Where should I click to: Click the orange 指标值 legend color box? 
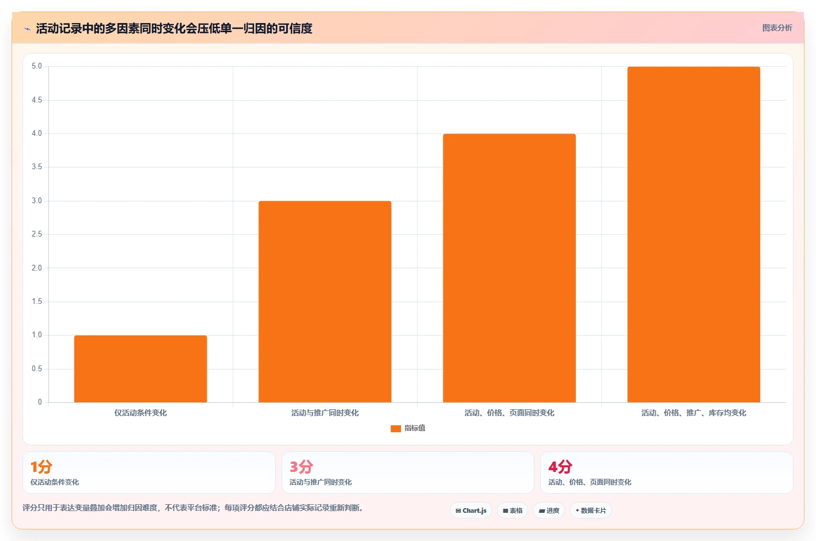point(396,429)
